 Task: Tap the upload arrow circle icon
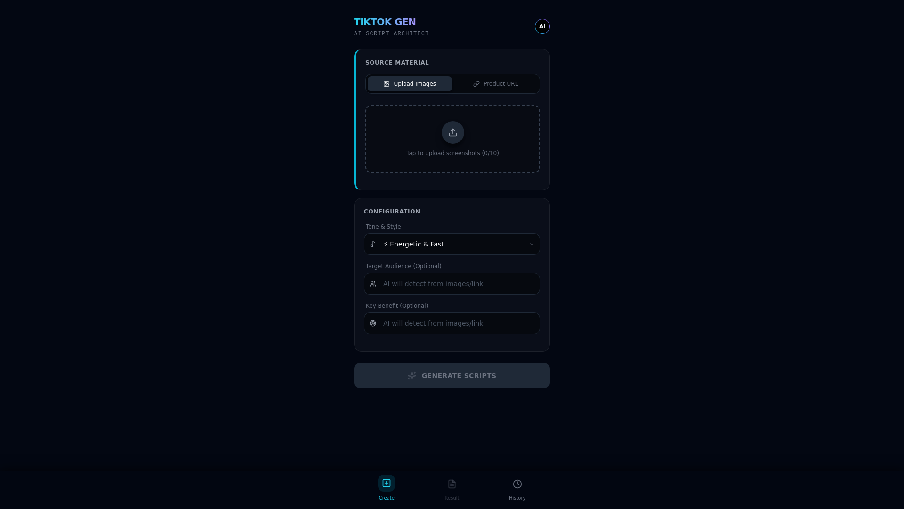pyautogui.click(x=452, y=132)
